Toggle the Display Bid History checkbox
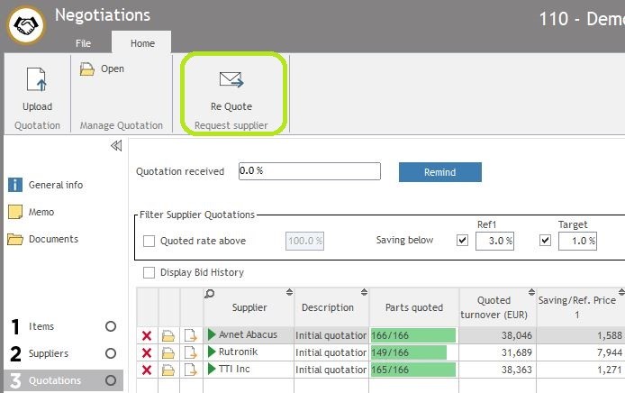Image resolution: width=625 pixels, height=393 pixels. coord(149,272)
